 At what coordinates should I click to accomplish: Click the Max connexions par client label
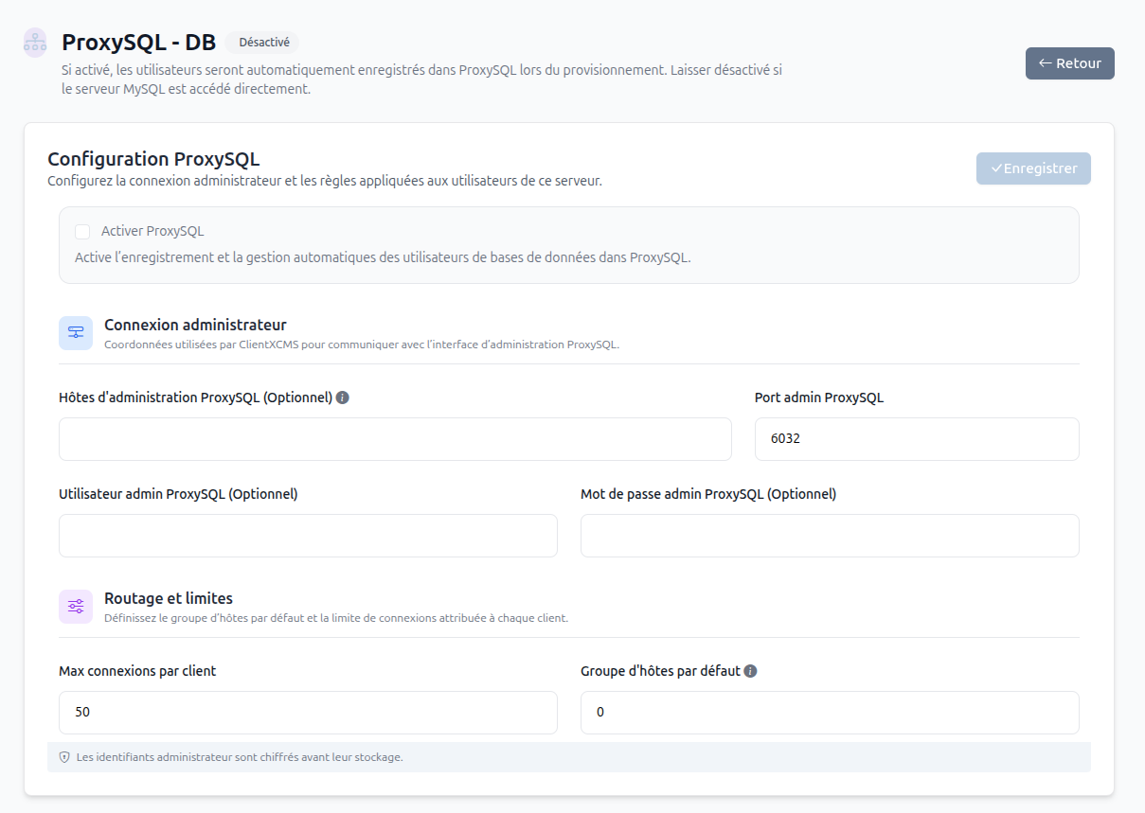137,671
